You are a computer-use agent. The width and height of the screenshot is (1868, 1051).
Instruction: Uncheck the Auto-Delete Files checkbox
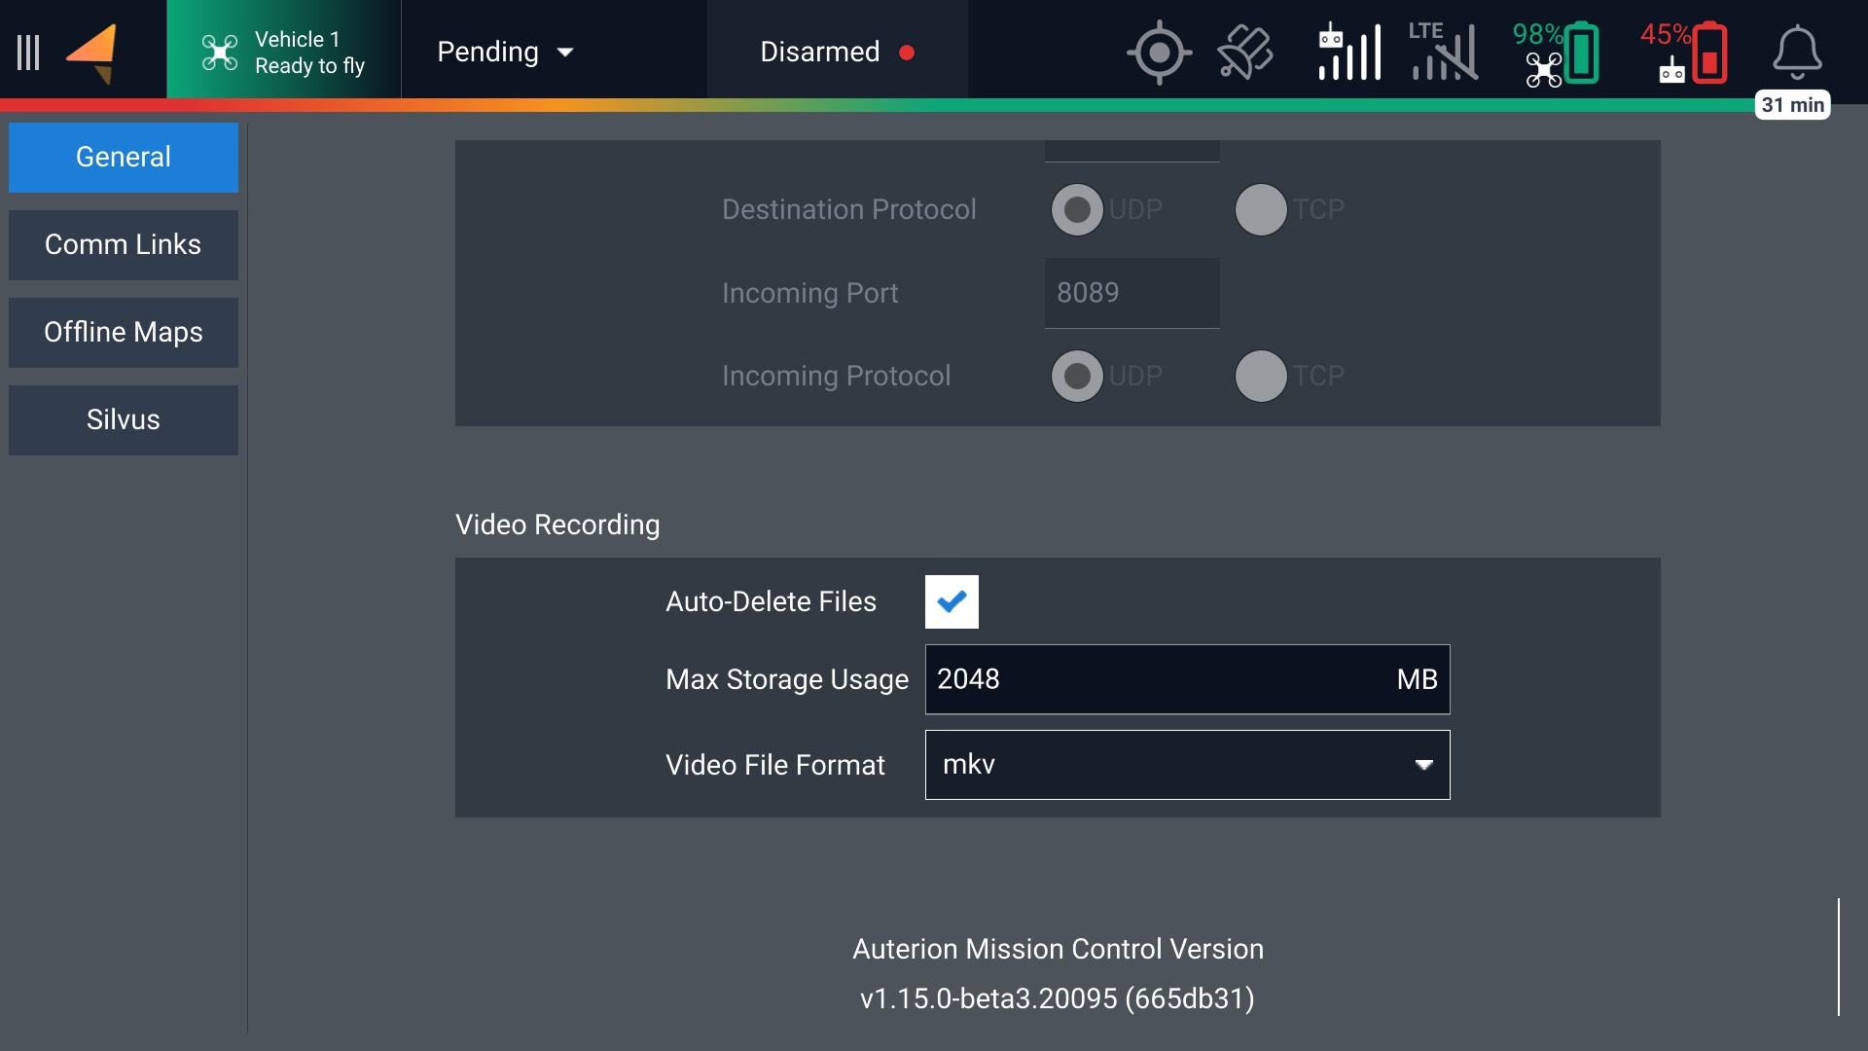pyautogui.click(x=952, y=601)
